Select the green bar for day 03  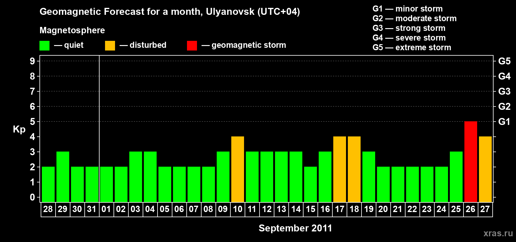[135, 177]
